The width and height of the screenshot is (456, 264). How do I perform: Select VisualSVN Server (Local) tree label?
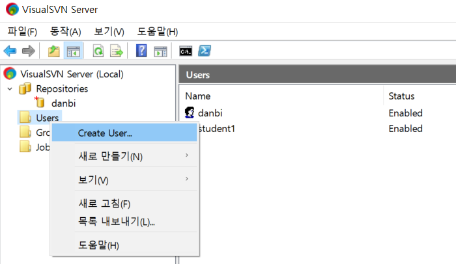72,74
